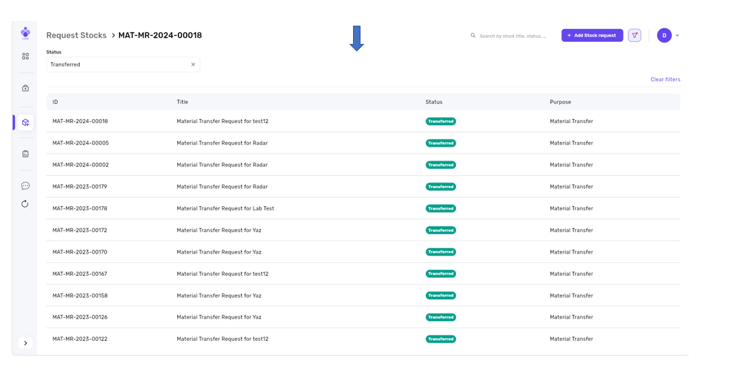
Task: Click the user avatar with letter D
Action: [x=664, y=36]
